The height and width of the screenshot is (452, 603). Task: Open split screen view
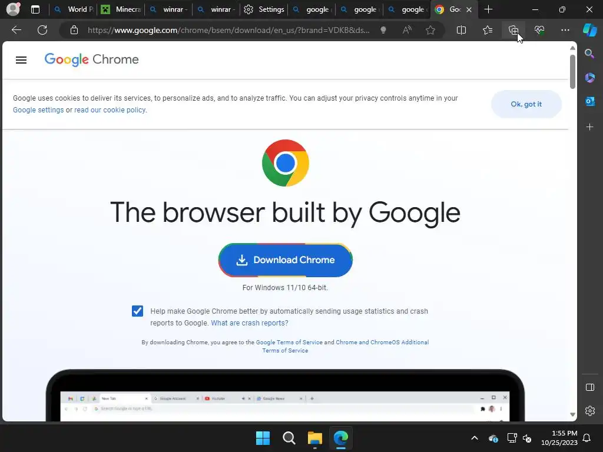pos(461,30)
